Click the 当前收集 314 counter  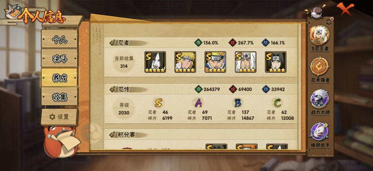[124, 62]
